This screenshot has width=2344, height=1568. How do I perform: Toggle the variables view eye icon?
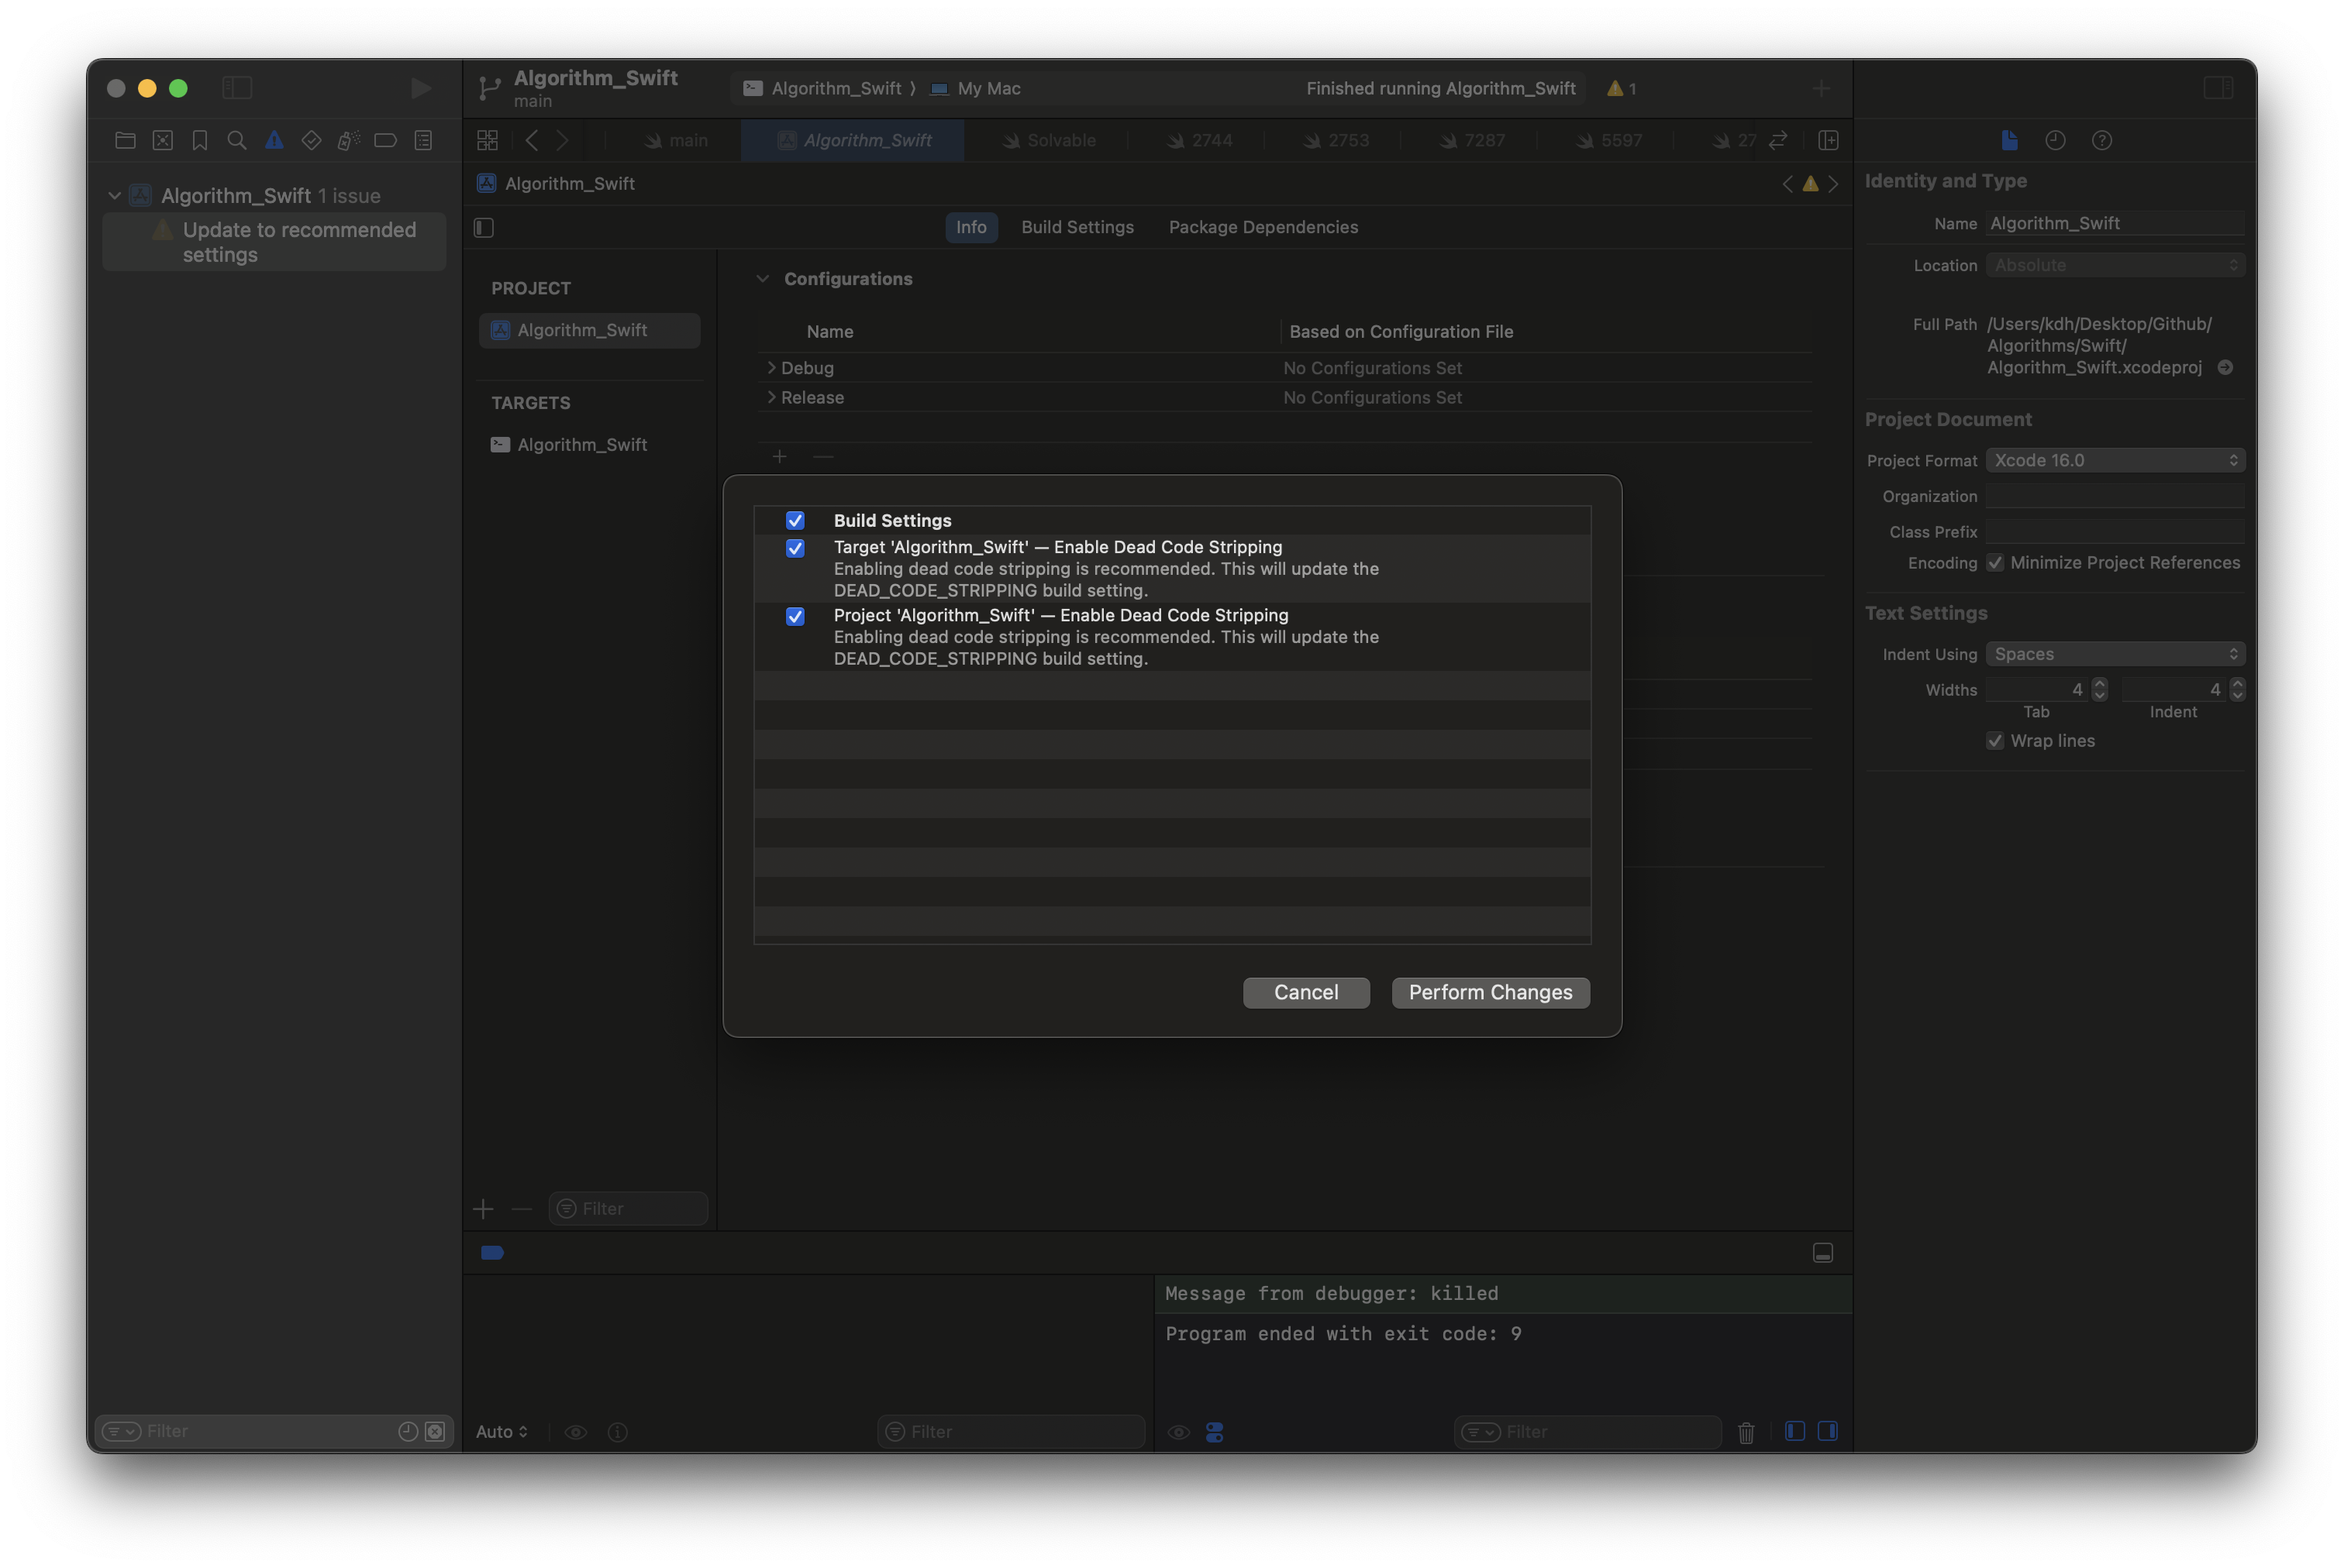[x=575, y=1432]
